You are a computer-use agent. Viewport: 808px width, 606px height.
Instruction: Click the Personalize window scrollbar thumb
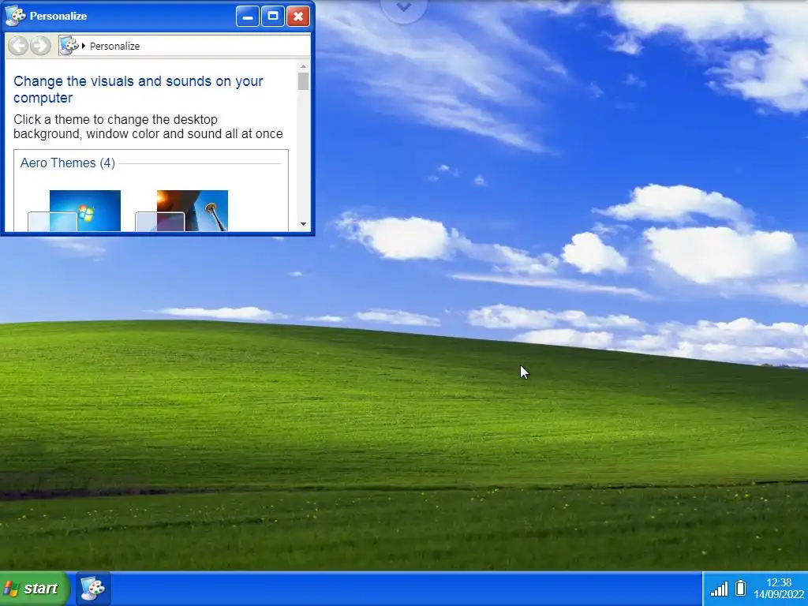[x=303, y=81]
